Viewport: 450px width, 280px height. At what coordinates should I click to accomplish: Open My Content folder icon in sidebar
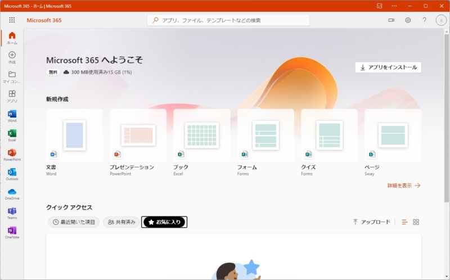[12, 77]
